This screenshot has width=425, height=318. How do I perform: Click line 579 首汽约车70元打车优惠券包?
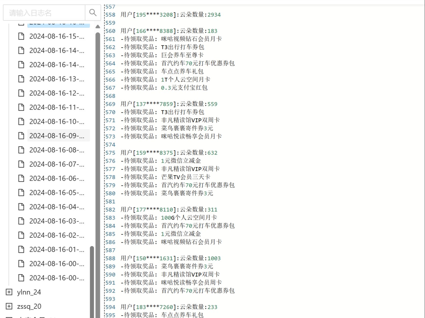pyautogui.click(x=178, y=185)
